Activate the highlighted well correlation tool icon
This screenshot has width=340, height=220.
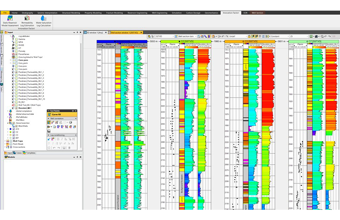[x=49, y=122]
